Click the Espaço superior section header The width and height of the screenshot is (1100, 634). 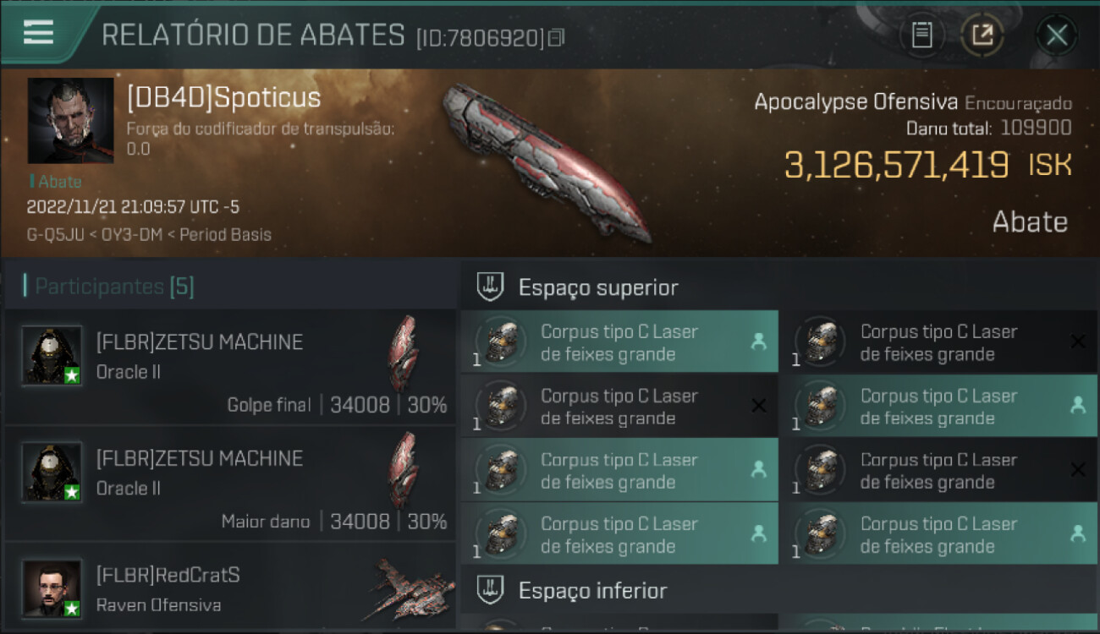(598, 287)
